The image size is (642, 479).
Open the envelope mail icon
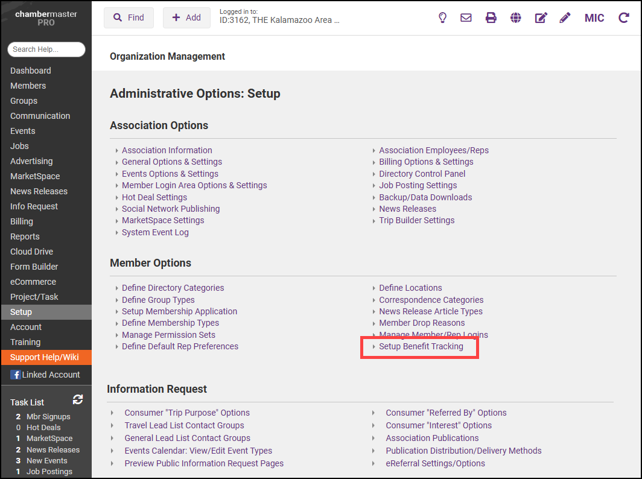pyautogui.click(x=466, y=18)
